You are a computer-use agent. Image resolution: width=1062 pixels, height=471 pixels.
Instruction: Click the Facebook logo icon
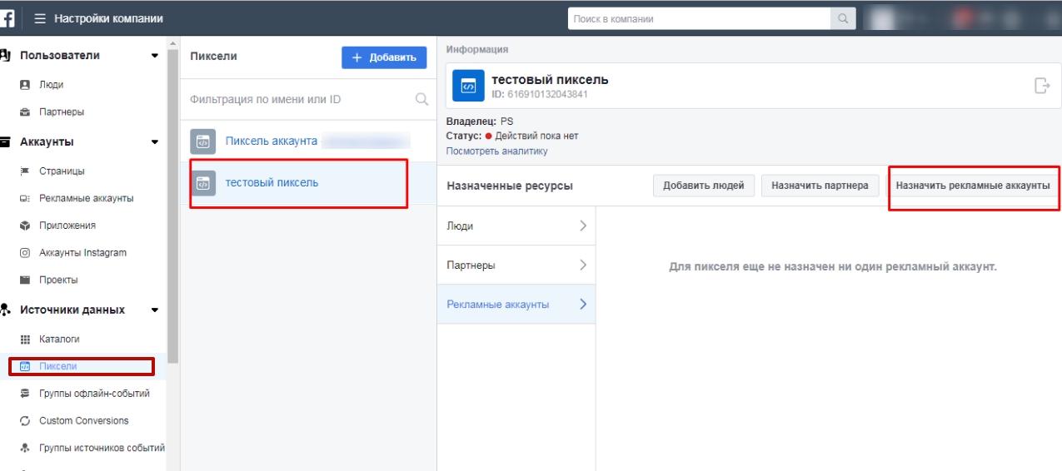pos(6,18)
